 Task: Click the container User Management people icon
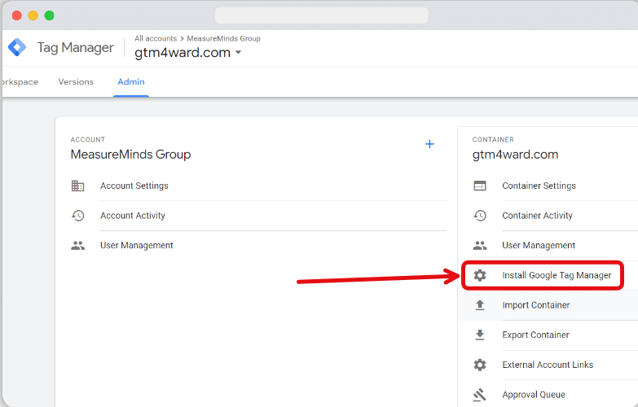point(480,246)
